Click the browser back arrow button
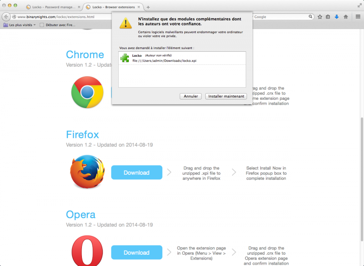Viewport: 364px width, 266px height. coord(6,17)
